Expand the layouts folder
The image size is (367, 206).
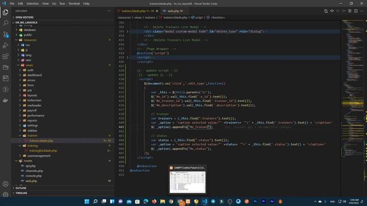(32, 96)
